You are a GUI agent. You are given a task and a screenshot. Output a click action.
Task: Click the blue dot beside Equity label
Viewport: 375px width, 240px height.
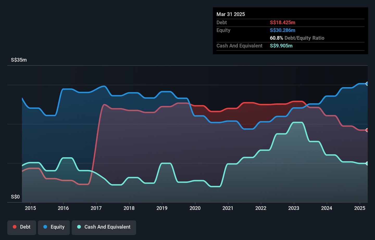tap(45, 227)
